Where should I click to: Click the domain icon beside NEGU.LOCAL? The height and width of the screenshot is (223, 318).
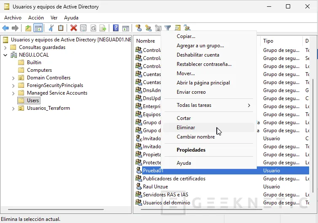(13, 55)
